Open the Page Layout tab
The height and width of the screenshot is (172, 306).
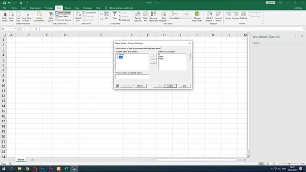35,8
